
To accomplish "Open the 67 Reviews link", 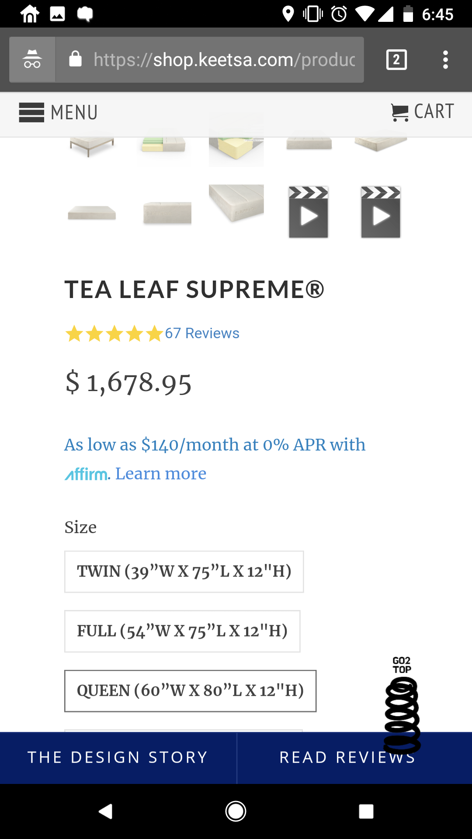I will click(x=202, y=333).
